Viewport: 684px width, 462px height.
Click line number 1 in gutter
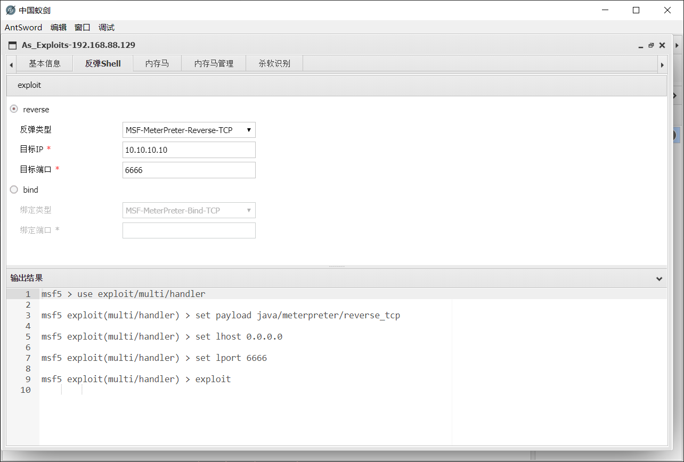28,294
